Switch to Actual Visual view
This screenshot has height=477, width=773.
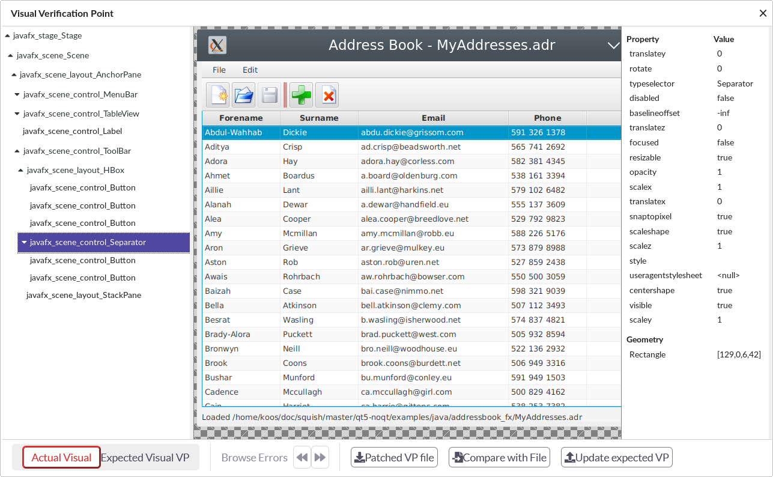(61, 458)
